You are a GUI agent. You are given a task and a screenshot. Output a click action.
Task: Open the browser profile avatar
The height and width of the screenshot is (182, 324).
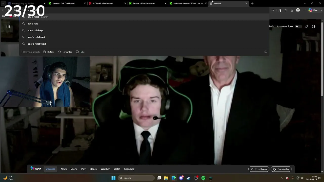click(x=298, y=10)
